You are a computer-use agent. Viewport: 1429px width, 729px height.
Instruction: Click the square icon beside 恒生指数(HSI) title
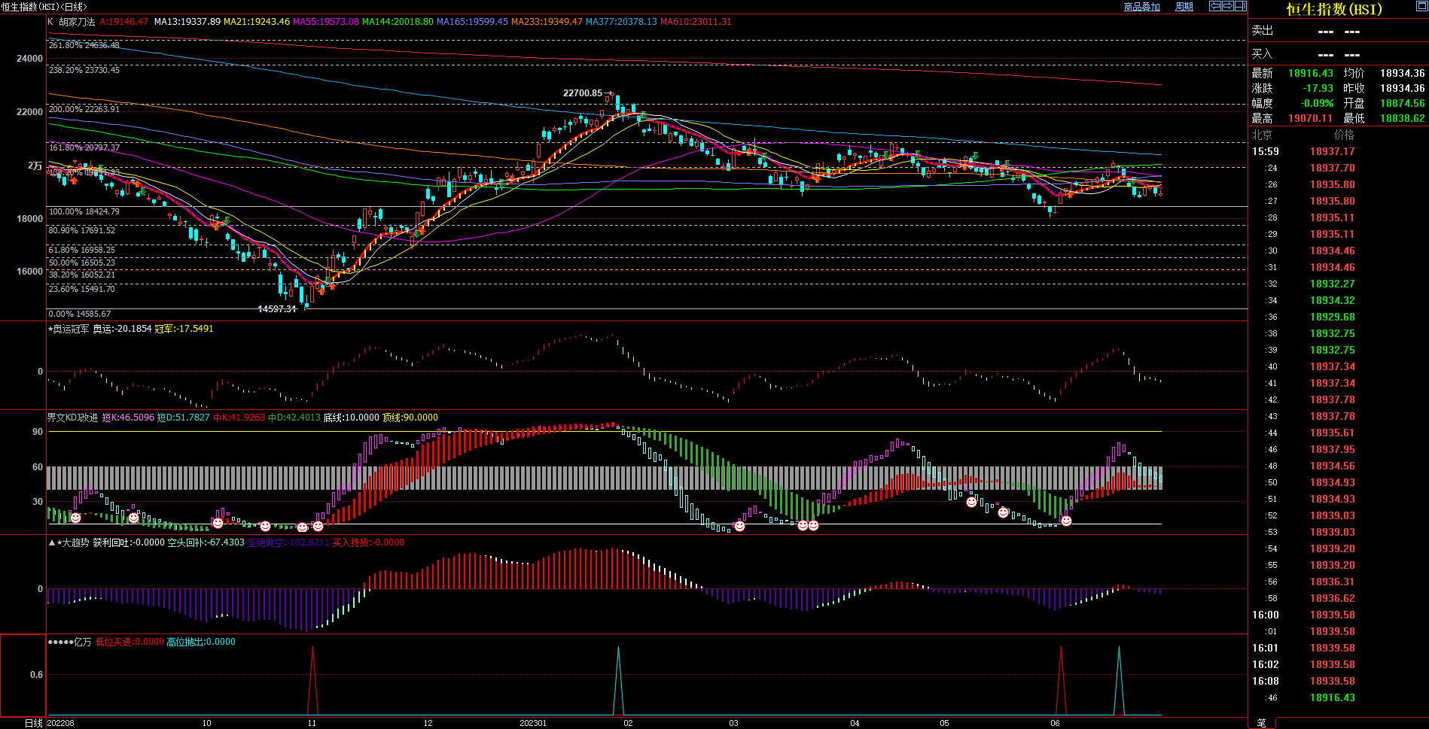pyautogui.click(x=1421, y=7)
